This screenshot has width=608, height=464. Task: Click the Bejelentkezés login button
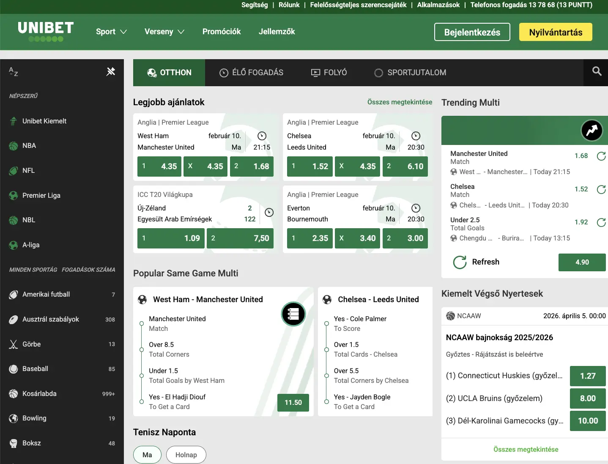pos(472,32)
